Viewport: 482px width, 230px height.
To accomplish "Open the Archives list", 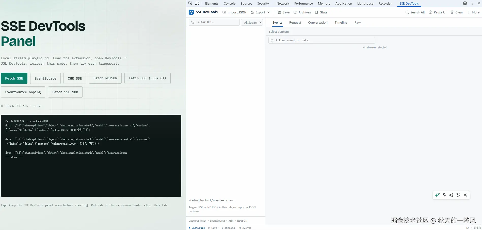I will coord(302,12).
